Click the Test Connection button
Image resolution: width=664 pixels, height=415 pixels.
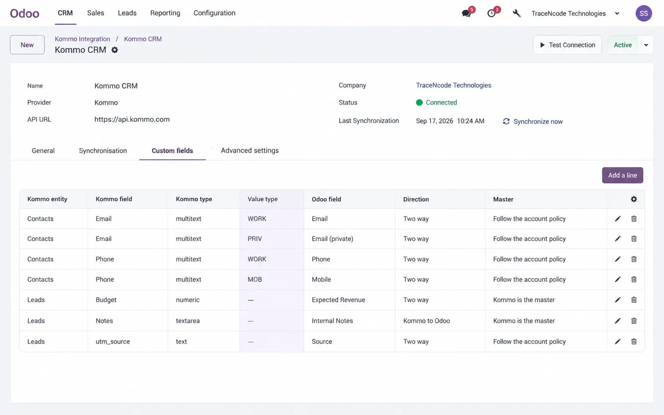[567, 45]
